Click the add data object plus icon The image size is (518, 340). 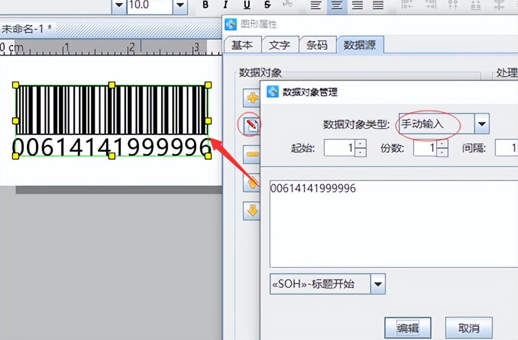coord(252,98)
